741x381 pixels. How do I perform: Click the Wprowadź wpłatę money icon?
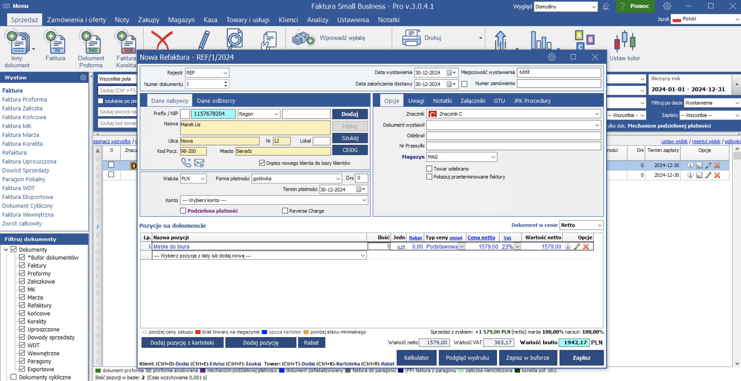303,38
